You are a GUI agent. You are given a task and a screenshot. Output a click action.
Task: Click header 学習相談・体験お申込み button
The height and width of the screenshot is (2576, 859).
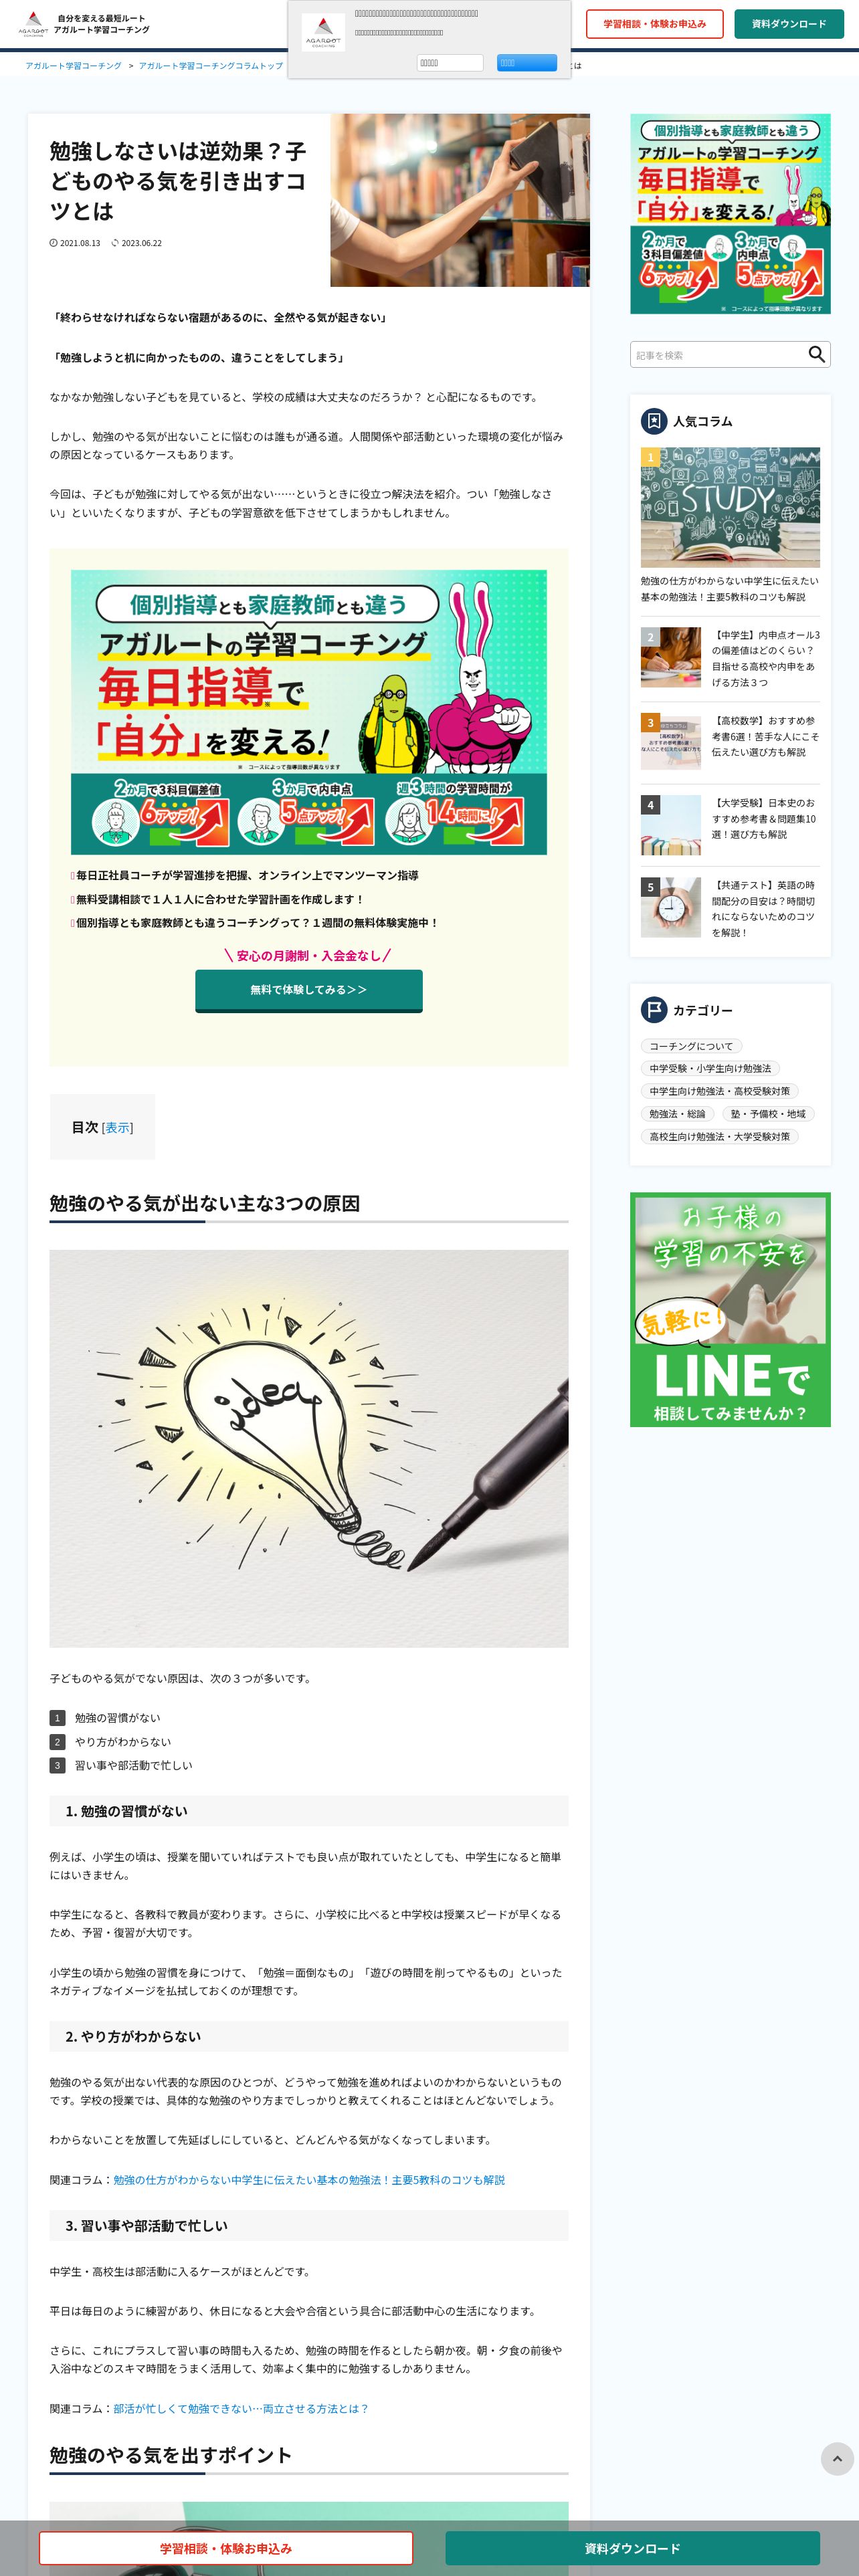tap(654, 24)
